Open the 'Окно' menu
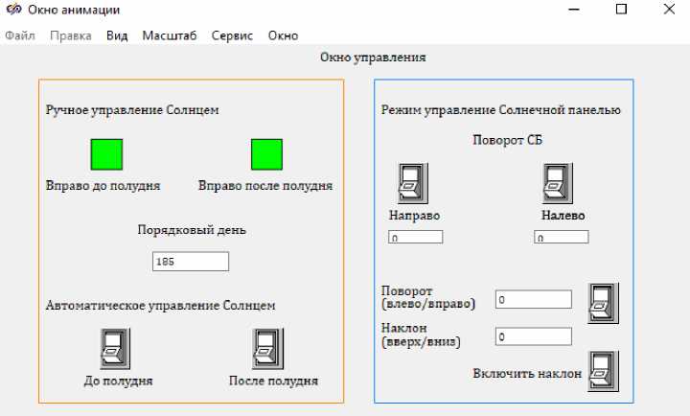The image size is (690, 416). (x=283, y=35)
